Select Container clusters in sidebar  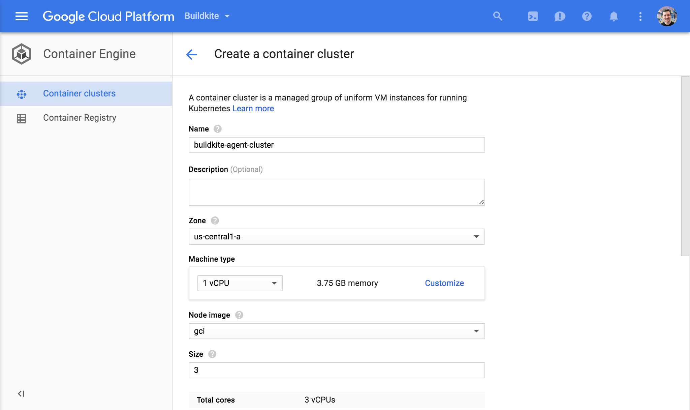86,93
